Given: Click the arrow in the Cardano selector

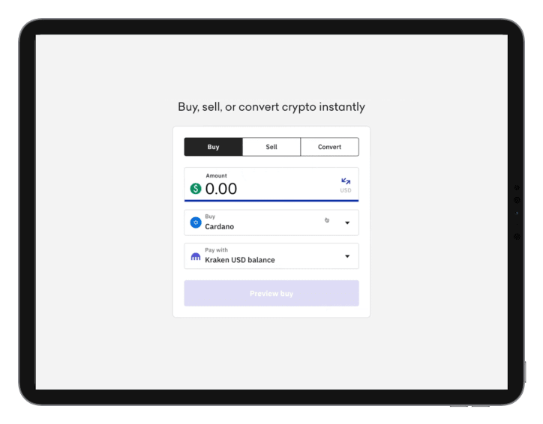Looking at the screenshot, I should [x=347, y=222].
